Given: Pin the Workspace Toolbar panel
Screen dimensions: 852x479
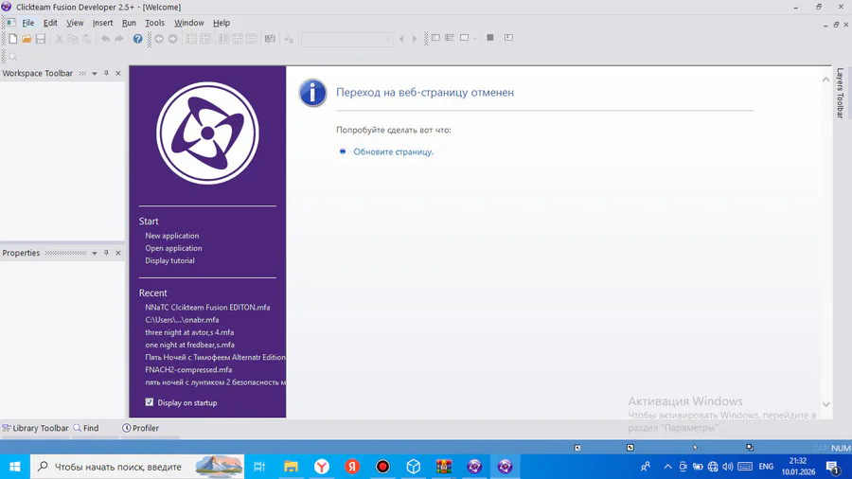Looking at the screenshot, I should (106, 73).
